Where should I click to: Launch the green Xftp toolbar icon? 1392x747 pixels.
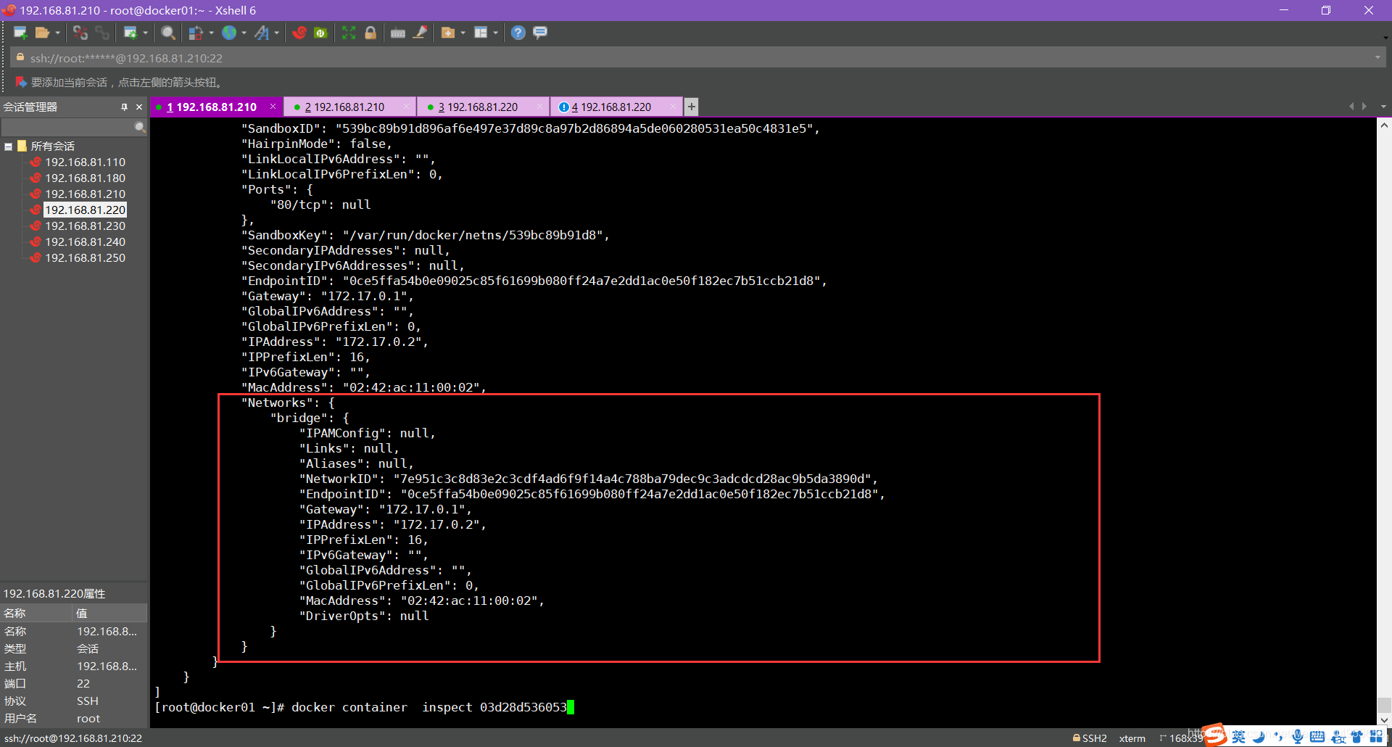pos(320,33)
